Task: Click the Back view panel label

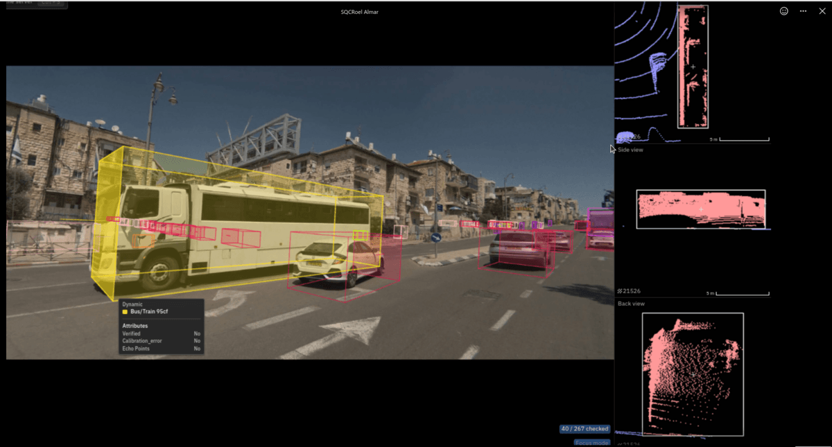Action: [x=631, y=304]
